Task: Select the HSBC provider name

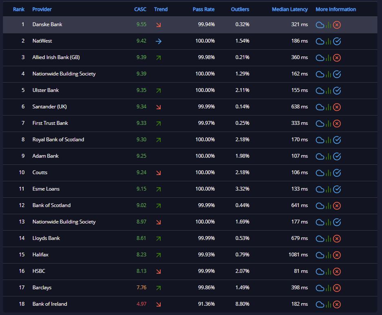Action: pos(39,271)
